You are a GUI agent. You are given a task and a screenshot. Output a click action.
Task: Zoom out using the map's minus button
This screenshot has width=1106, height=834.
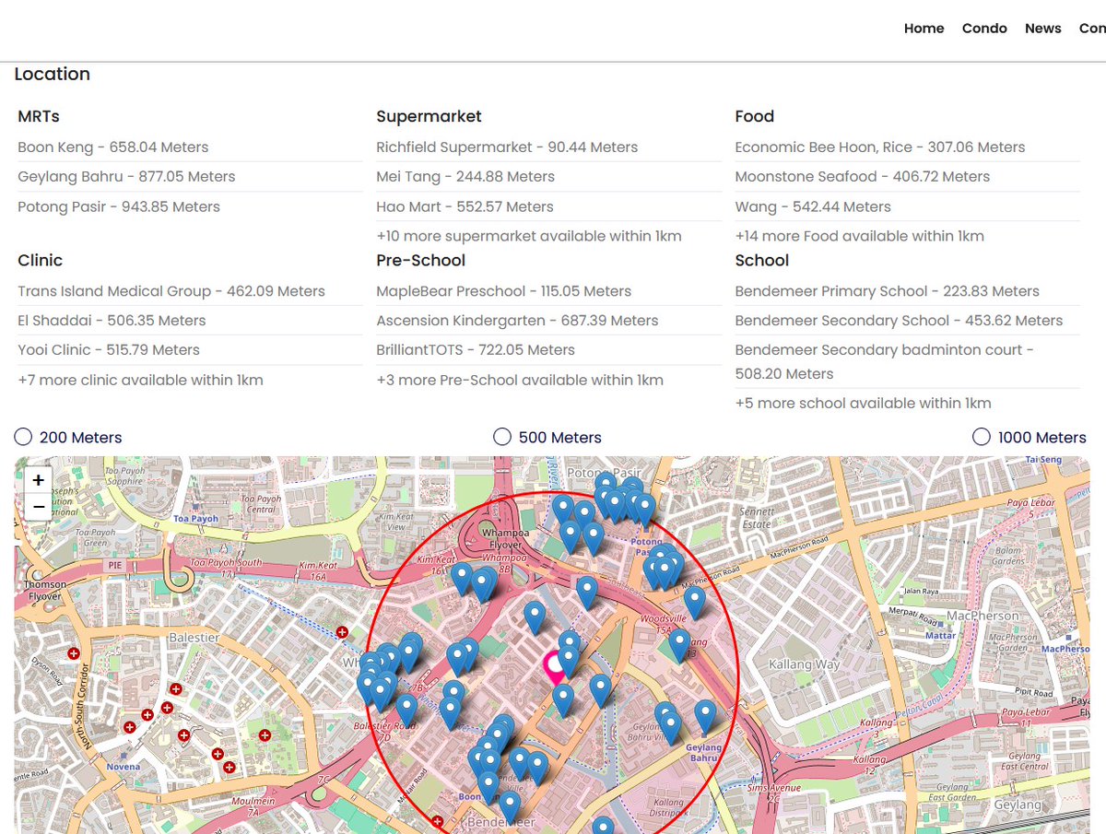[38, 506]
